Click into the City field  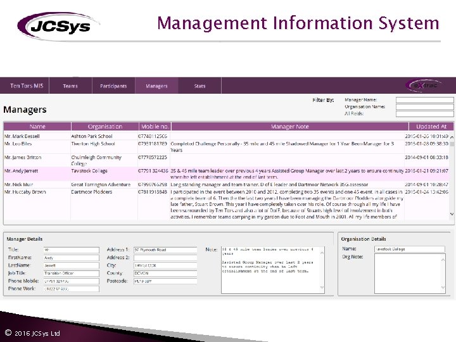pyautogui.click(x=165, y=265)
